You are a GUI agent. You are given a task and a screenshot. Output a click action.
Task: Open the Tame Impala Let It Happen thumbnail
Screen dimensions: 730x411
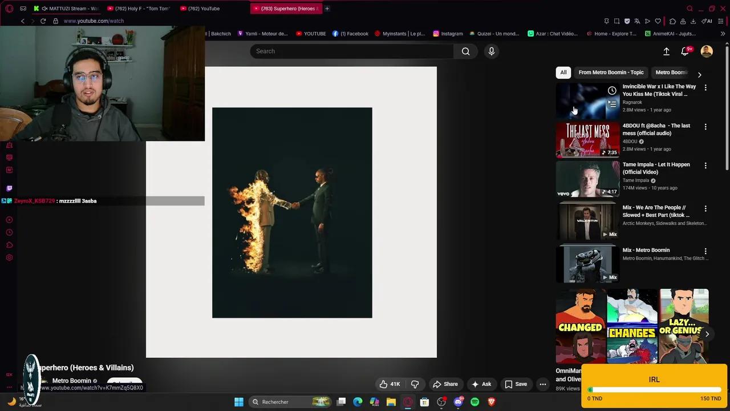coord(587,179)
